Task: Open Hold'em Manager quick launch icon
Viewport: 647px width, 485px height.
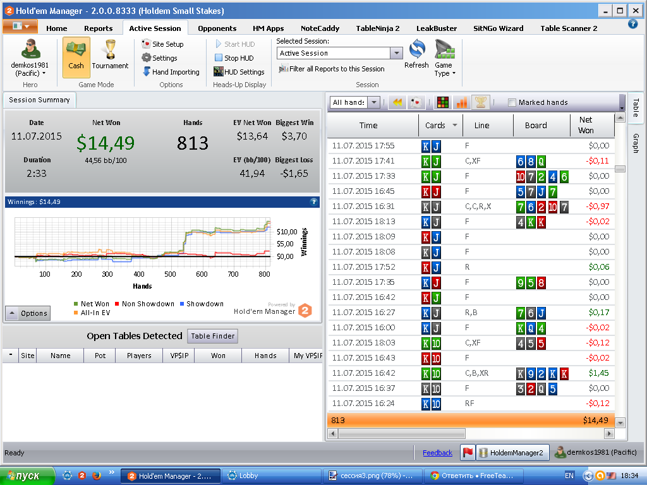Action: (x=82, y=476)
